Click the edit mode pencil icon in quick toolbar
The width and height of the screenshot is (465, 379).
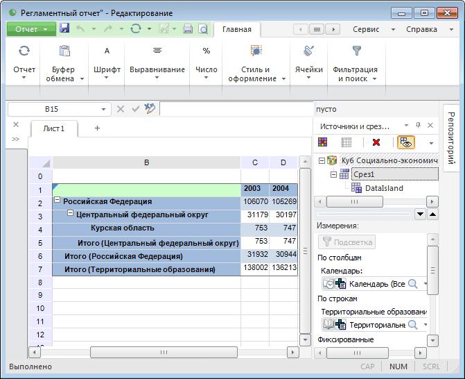click(164, 29)
